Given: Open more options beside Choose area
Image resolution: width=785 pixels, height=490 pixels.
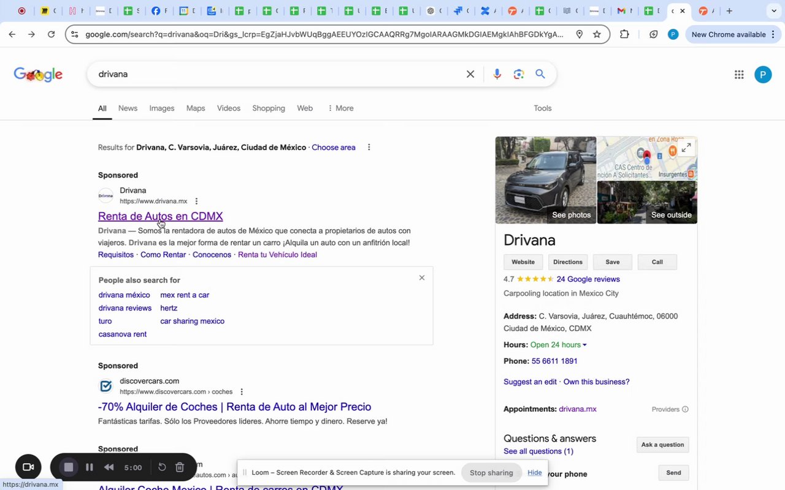Looking at the screenshot, I should [369, 147].
